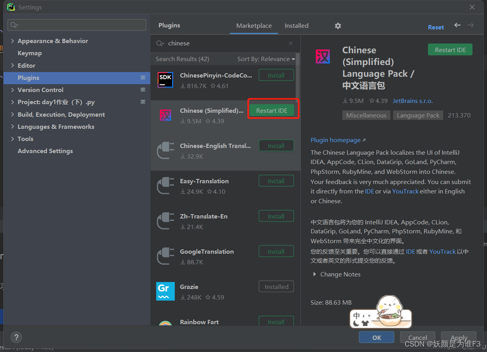Open help with the question mark button

click(x=16, y=337)
